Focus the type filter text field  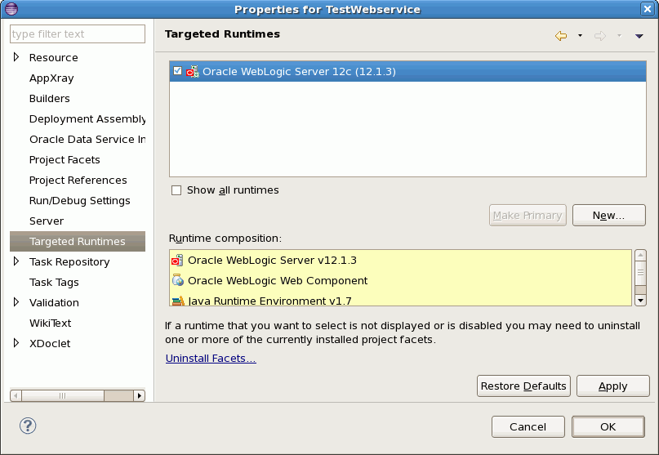point(78,33)
